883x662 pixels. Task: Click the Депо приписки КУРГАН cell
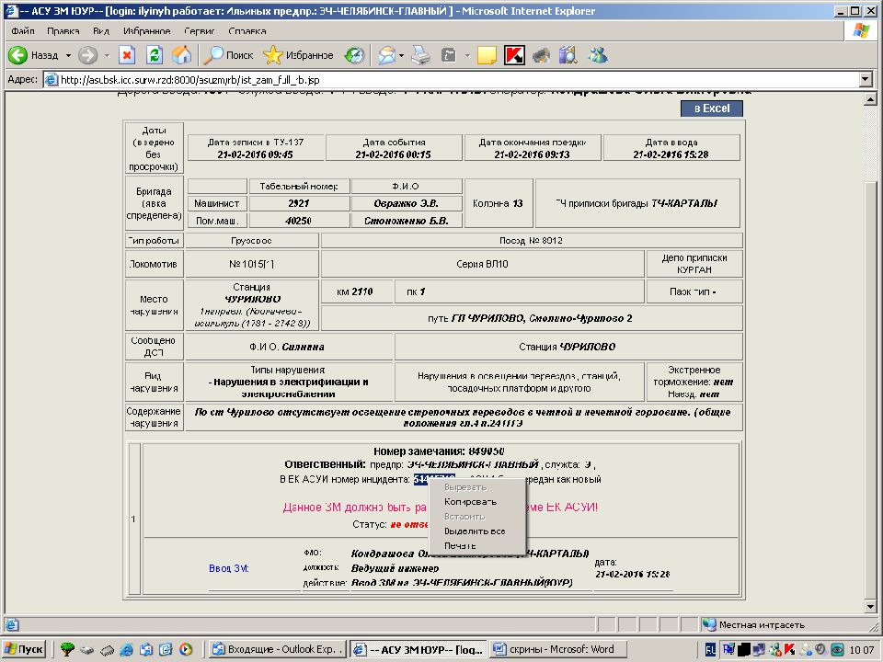694,264
